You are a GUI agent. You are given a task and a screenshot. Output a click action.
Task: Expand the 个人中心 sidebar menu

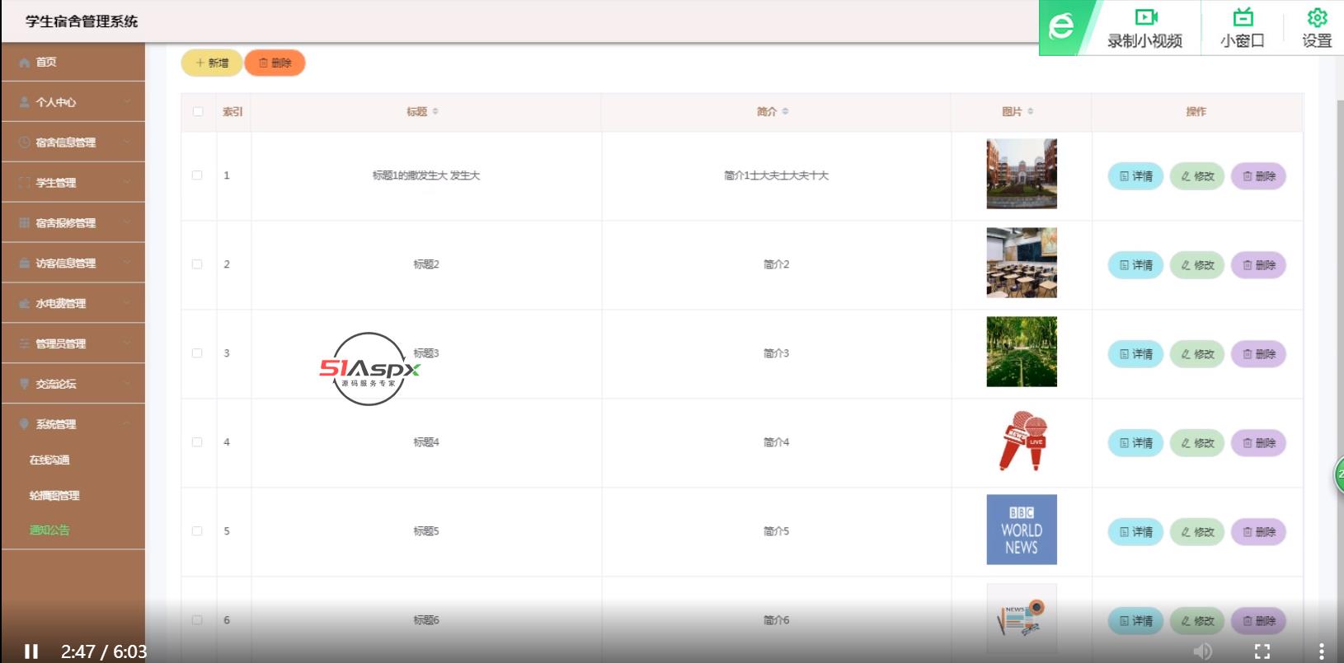click(73, 102)
